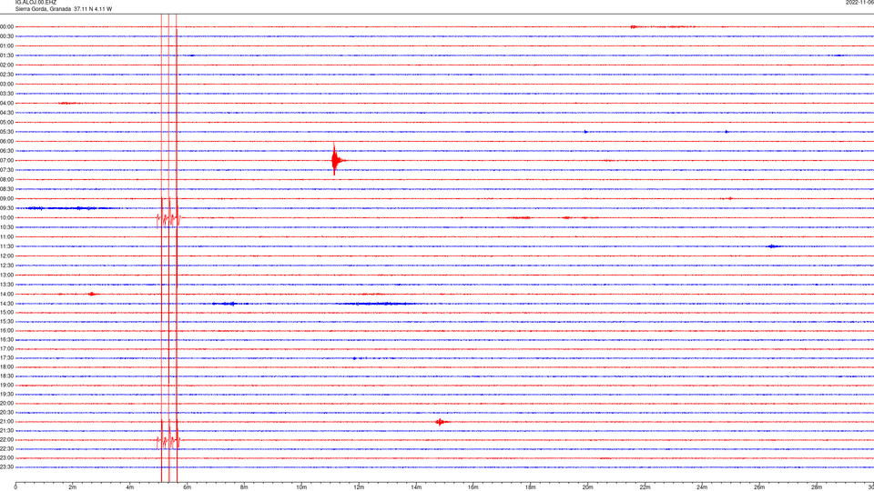The width and height of the screenshot is (874, 491).
Task: Click the 17:30 time label
Action: 7,358
